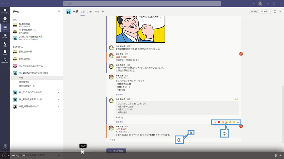The width and height of the screenshot is (284, 159).
Task: Click the 検索 search box
Action: (142, 3)
